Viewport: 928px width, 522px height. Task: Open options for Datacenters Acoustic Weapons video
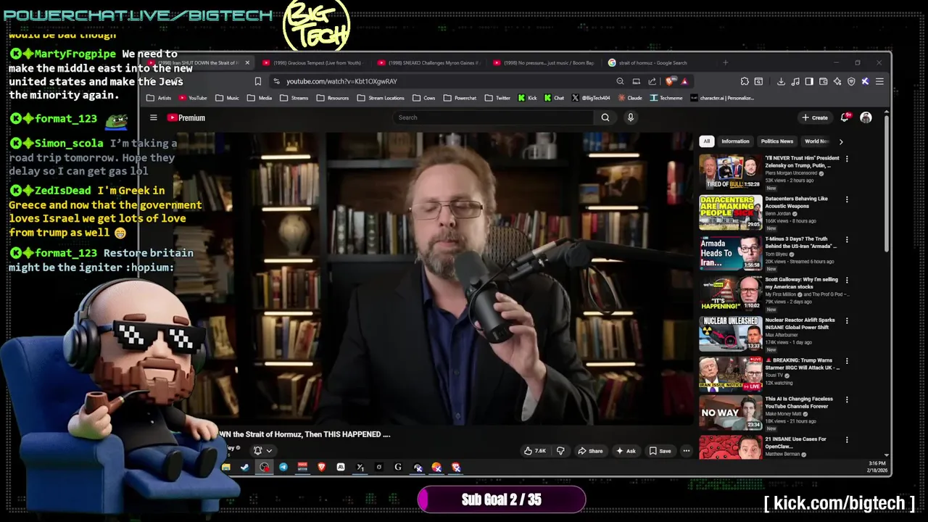(847, 199)
